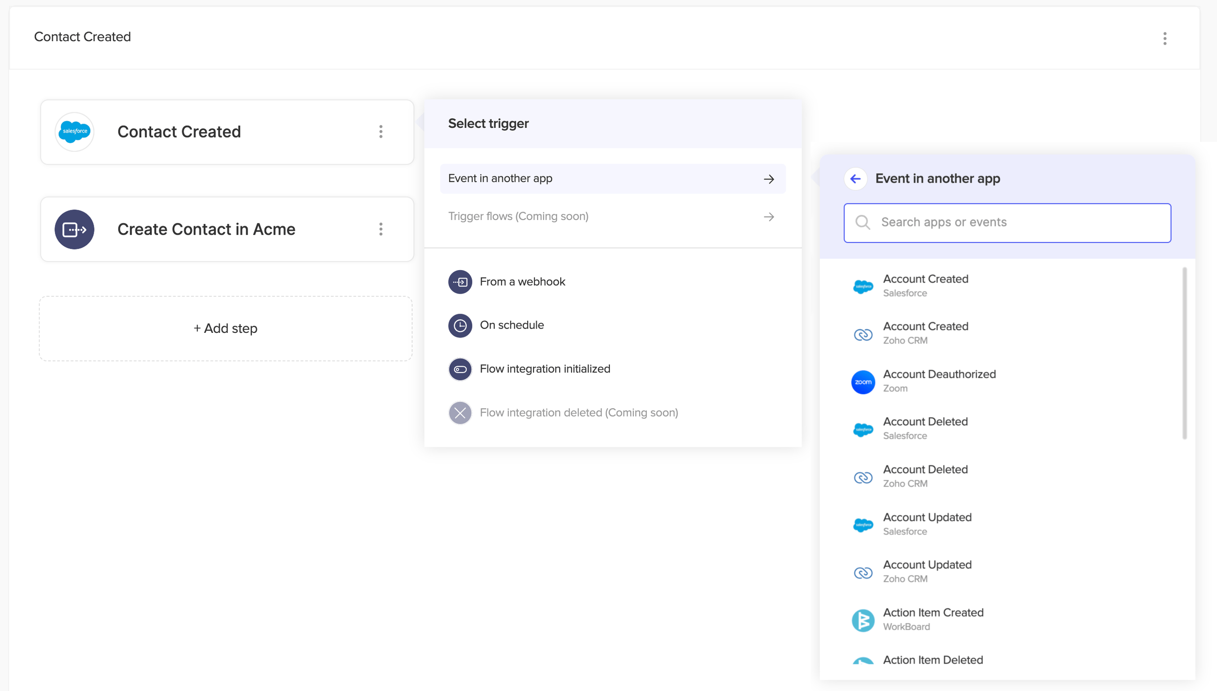Click the Zoho CRM icon for Account Created
Image resolution: width=1217 pixels, height=691 pixels.
pyautogui.click(x=863, y=334)
